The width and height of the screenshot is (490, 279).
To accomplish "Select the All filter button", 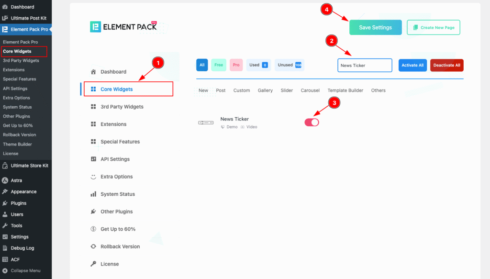I will (202, 65).
